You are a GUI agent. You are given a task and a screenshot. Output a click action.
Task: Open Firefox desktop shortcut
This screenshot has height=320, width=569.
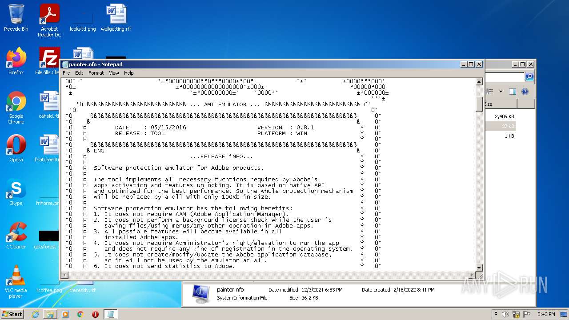16,61
